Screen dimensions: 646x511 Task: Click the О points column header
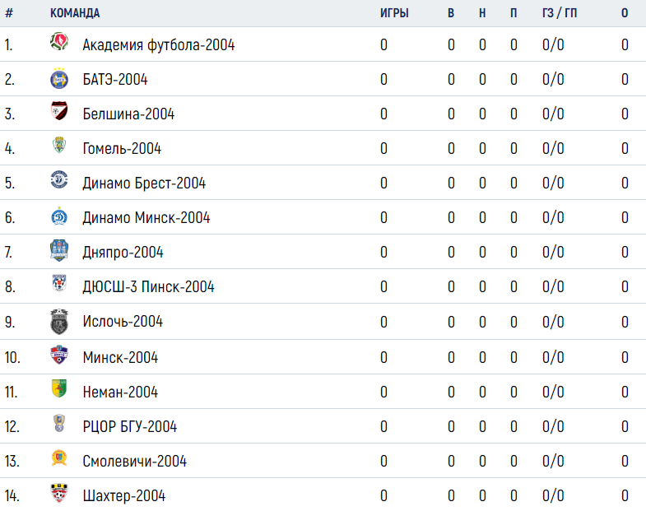pyautogui.click(x=625, y=13)
